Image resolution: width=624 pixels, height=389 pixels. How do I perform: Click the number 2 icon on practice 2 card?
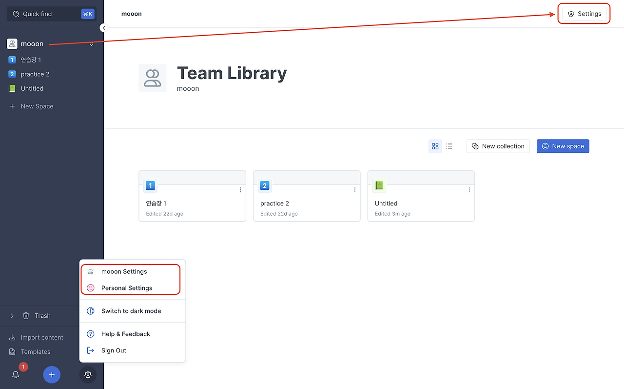(x=265, y=185)
